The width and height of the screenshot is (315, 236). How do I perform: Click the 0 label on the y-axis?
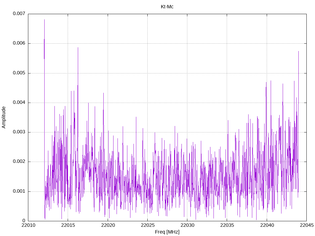click(24, 221)
